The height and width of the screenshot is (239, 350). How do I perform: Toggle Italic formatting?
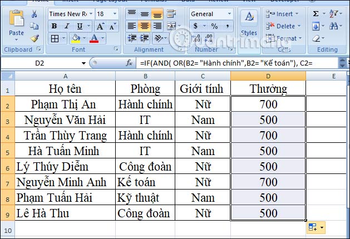pos(67,26)
